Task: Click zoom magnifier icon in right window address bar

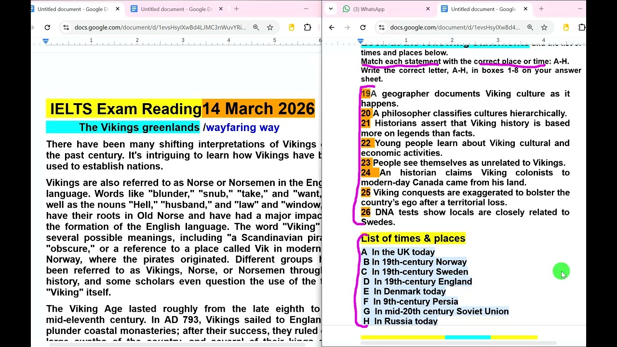Action: coord(530,27)
